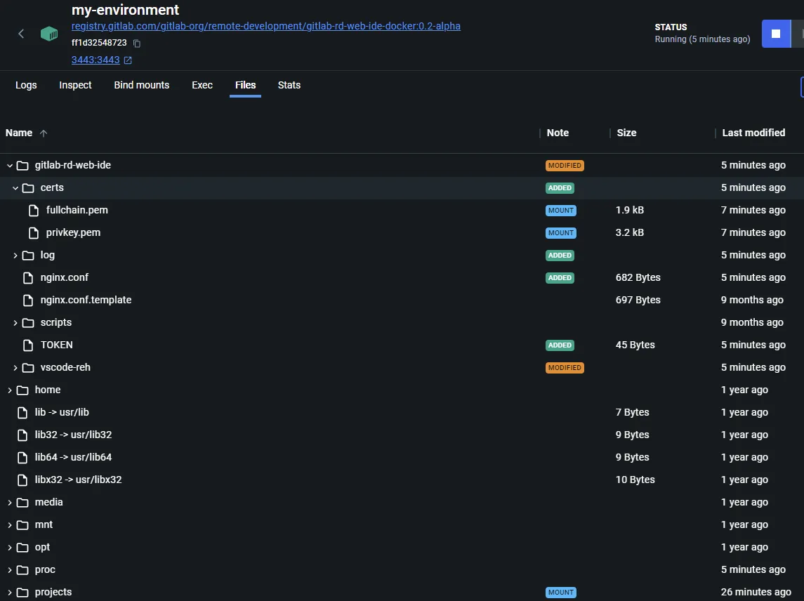Click the MODIFIED badge on gitlab-rd-web-ide row
This screenshot has height=601, width=804.
(x=565, y=166)
